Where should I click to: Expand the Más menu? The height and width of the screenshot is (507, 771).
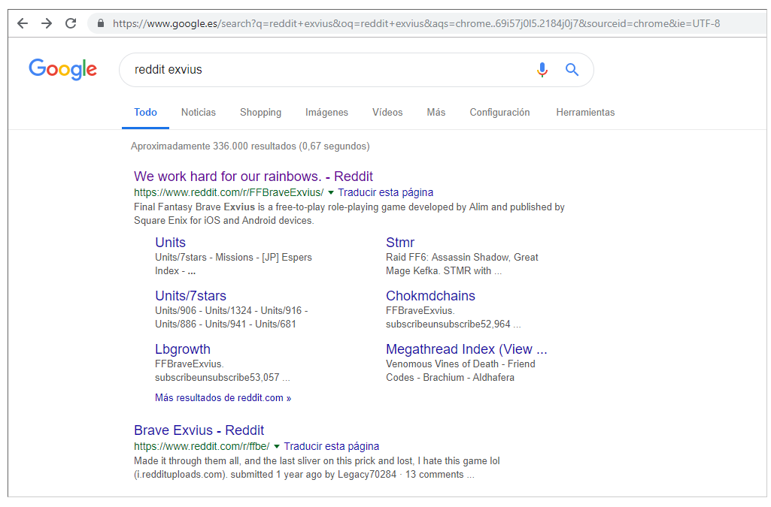tap(436, 113)
